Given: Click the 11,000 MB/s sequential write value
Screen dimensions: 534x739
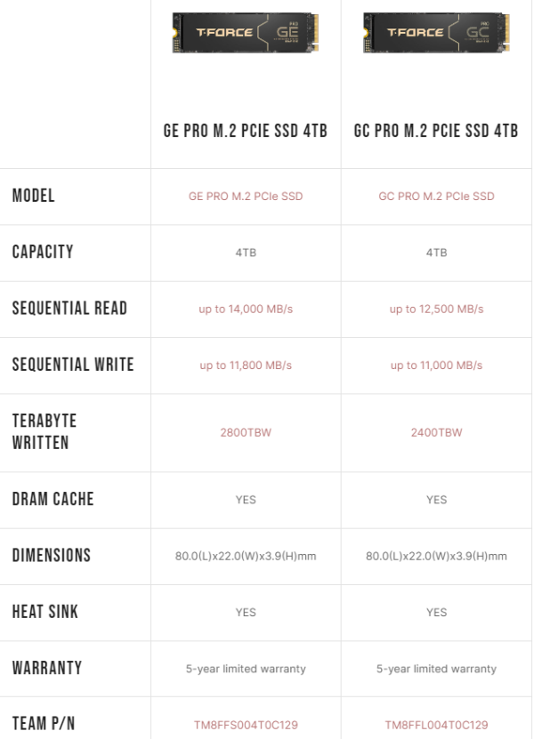Looking at the screenshot, I should [436, 365].
